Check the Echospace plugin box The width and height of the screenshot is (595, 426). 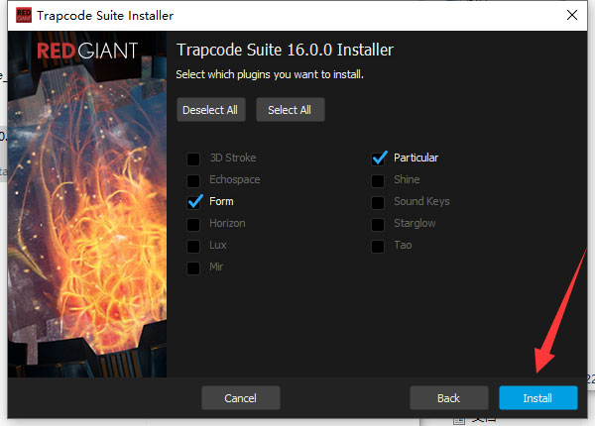pyautogui.click(x=193, y=179)
